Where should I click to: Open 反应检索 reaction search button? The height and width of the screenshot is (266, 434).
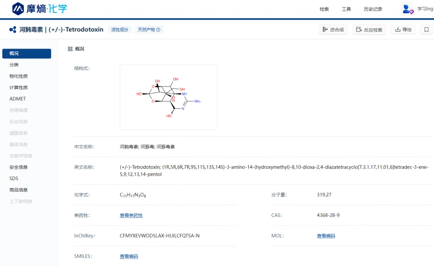369,30
